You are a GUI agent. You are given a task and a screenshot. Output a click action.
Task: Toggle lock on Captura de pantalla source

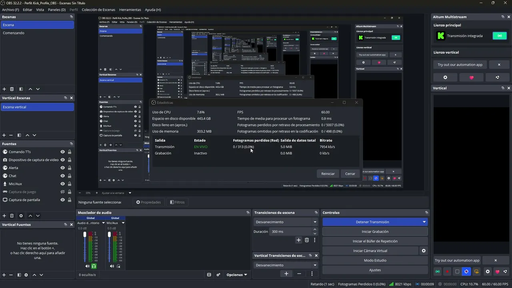[x=70, y=200]
